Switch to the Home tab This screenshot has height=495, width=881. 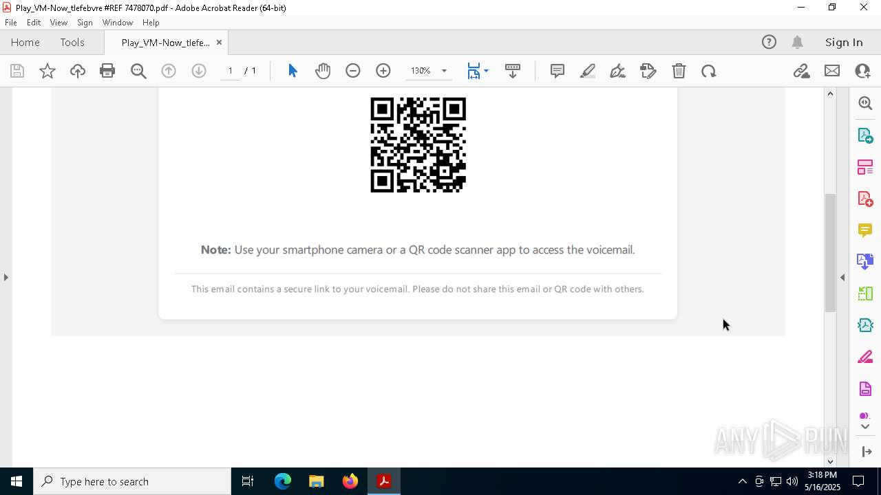25,42
